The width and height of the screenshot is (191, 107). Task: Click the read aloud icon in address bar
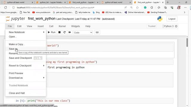click(126, 7)
